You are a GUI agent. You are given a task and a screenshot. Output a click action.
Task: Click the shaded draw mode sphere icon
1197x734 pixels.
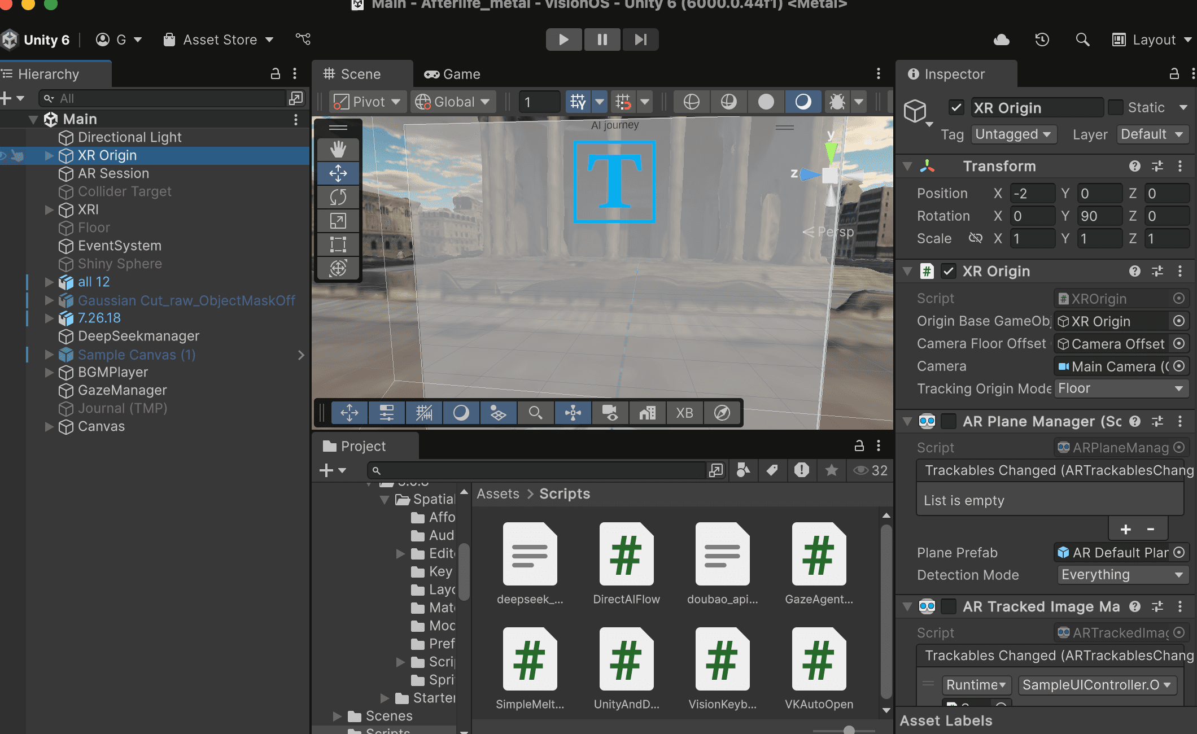pos(766,102)
